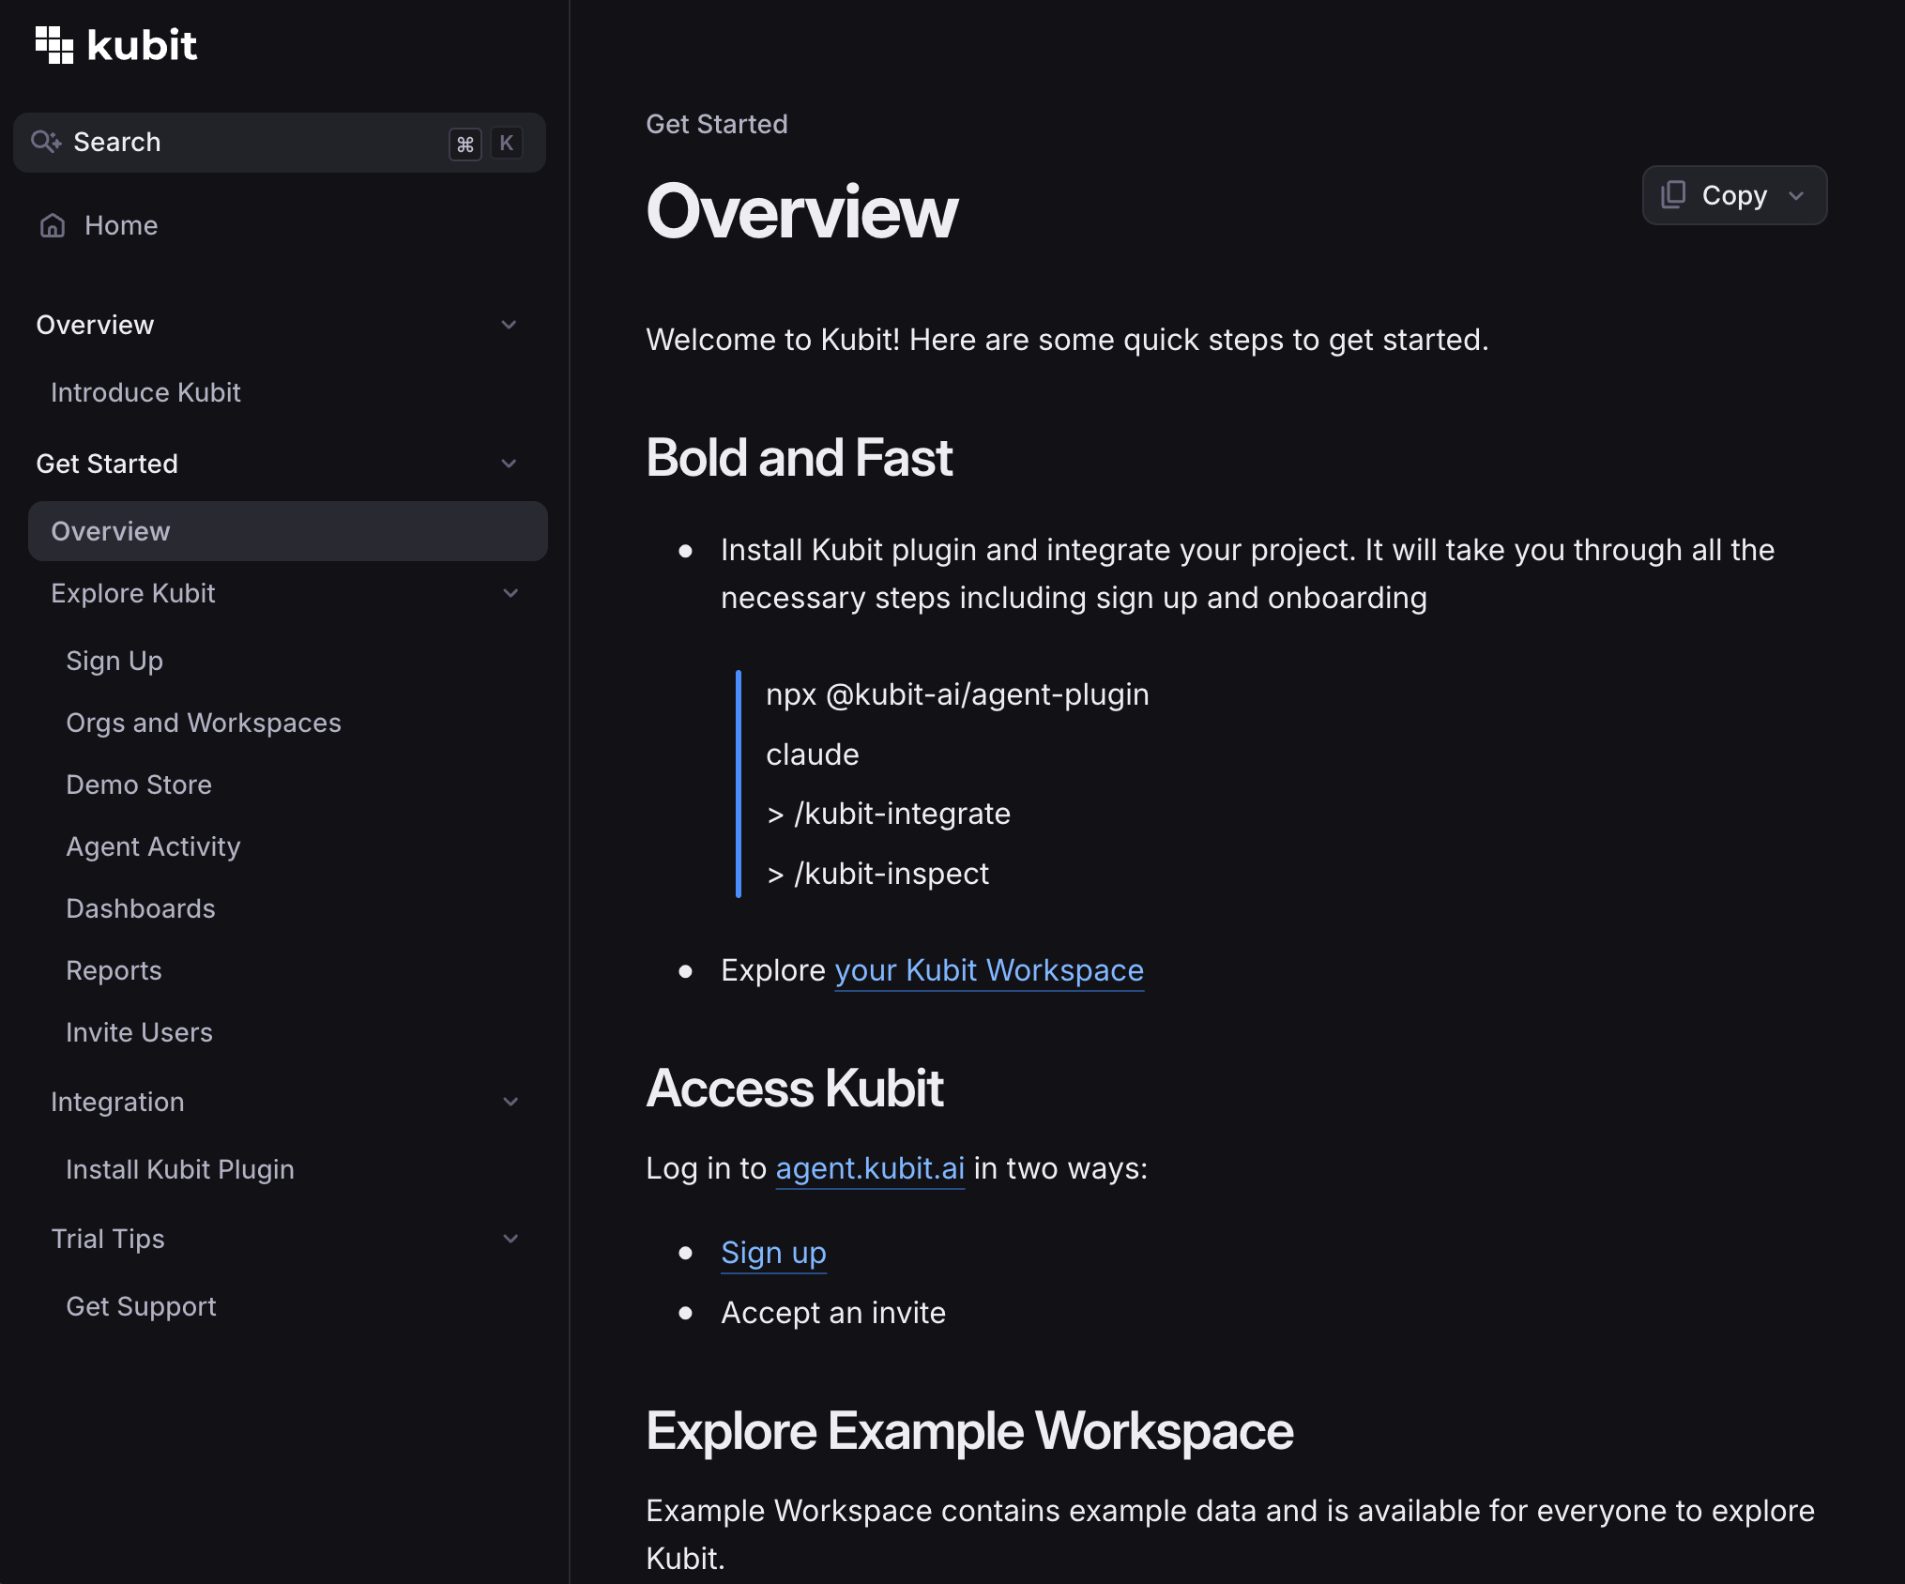Click the main 'Overview' page title

(x=802, y=212)
